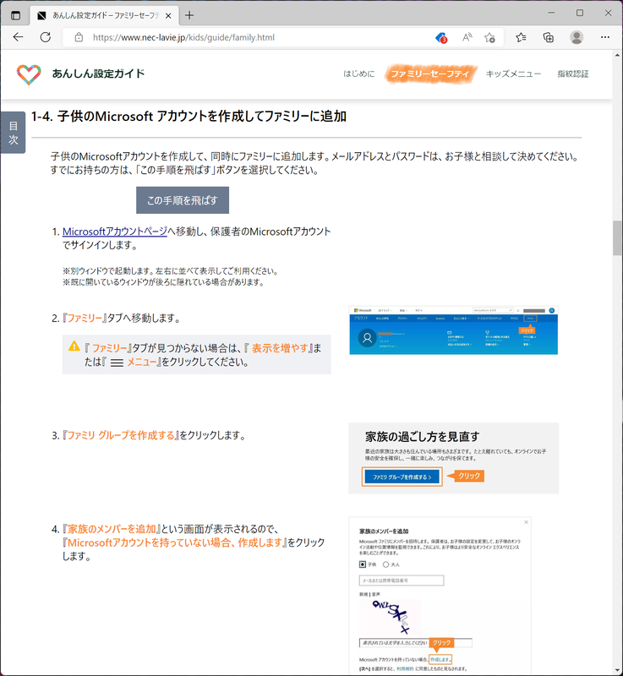The image size is (623, 676).
Task: View site information lock icon
Action: pyautogui.click(x=79, y=37)
